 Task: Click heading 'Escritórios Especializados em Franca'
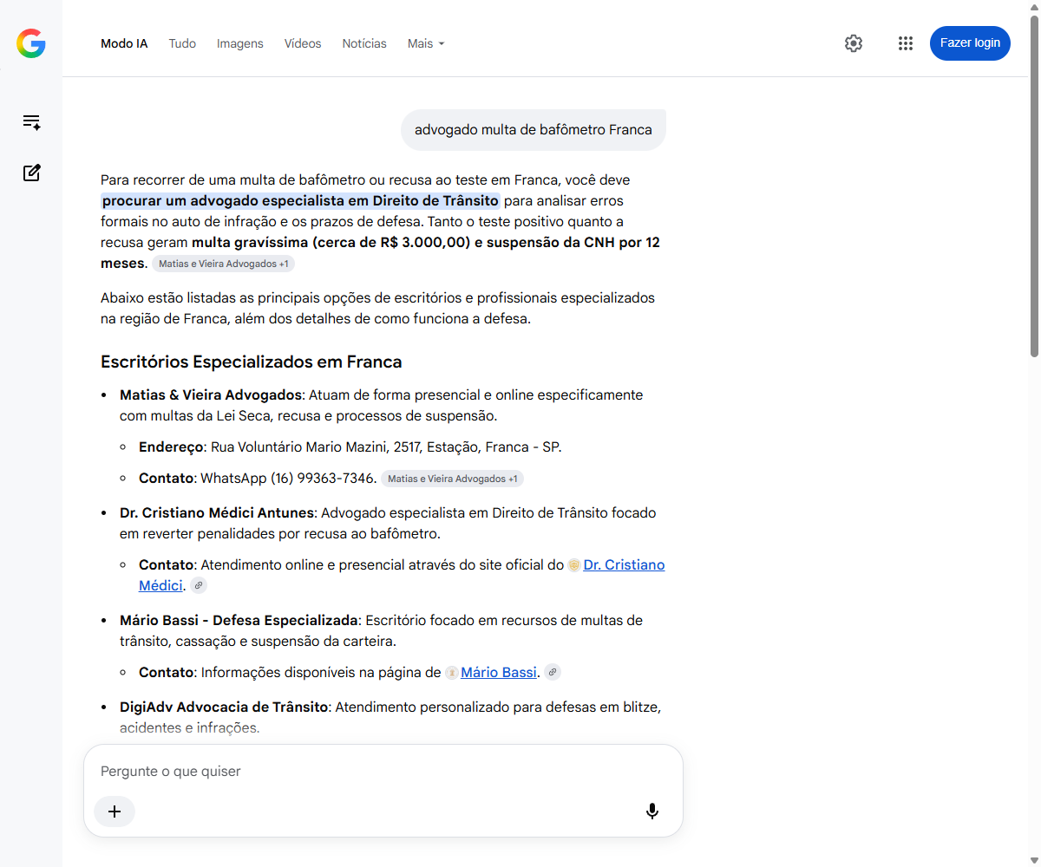pyautogui.click(x=252, y=362)
